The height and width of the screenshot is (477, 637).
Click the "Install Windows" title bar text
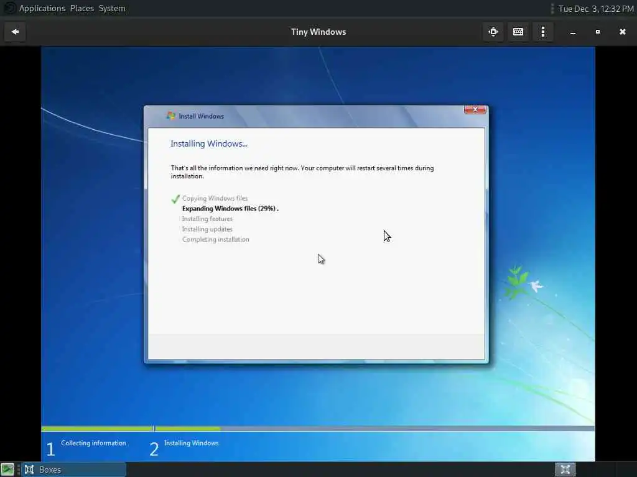coord(201,116)
